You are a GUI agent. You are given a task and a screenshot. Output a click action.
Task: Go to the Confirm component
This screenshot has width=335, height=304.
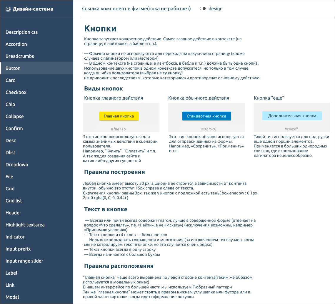36,129
